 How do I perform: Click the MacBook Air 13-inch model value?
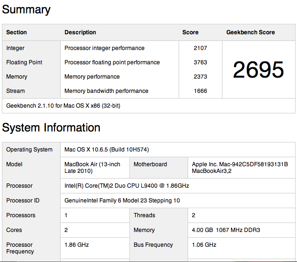(92, 168)
